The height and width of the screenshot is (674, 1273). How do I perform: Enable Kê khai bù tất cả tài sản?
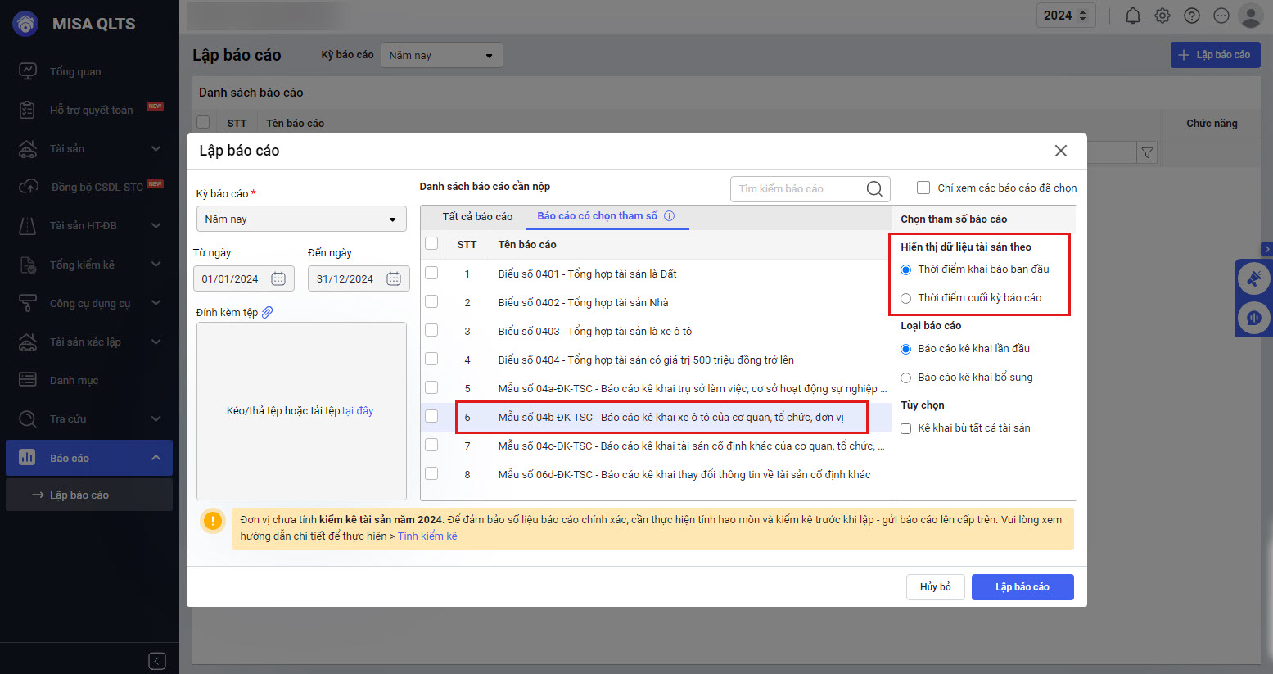tap(906, 428)
